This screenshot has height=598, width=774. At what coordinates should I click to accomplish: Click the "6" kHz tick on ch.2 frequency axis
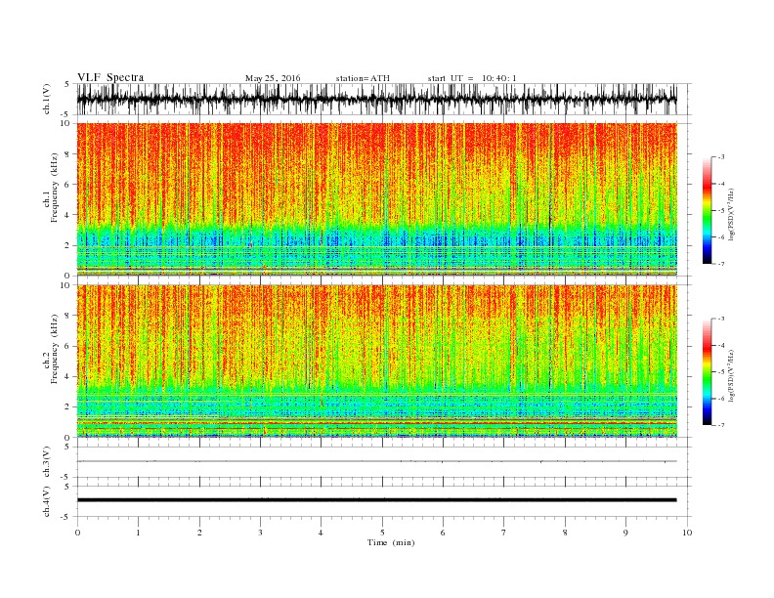[68, 346]
